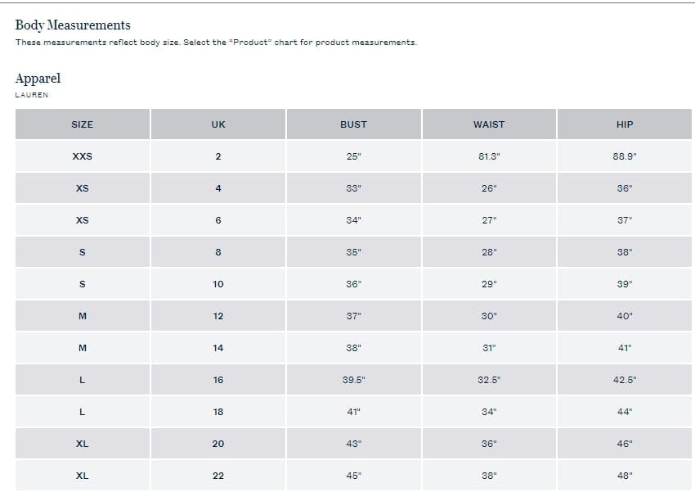This screenshot has height=501, width=695.
Task: Click UK size 22 cell
Action: pyautogui.click(x=217, y=476)
